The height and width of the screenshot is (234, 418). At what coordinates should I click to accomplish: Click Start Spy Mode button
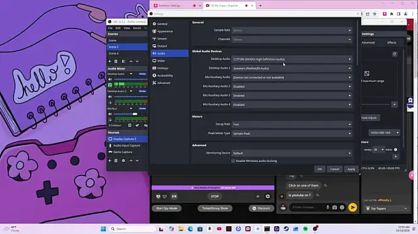tap(167, 209)
